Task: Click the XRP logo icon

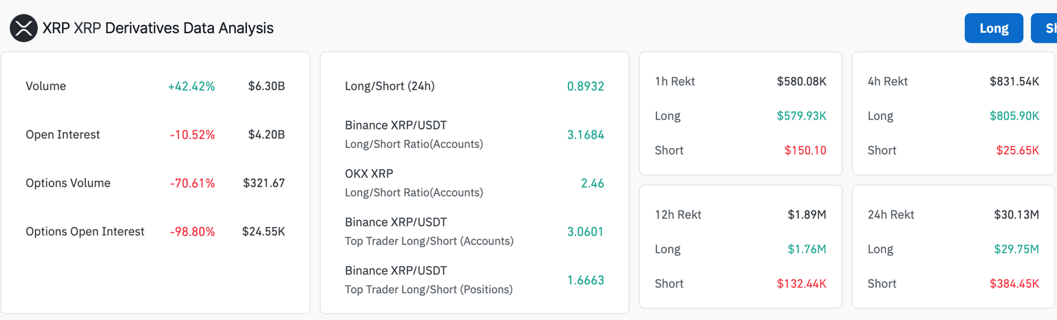Action: pyautogui.click(x=23, y=28)
